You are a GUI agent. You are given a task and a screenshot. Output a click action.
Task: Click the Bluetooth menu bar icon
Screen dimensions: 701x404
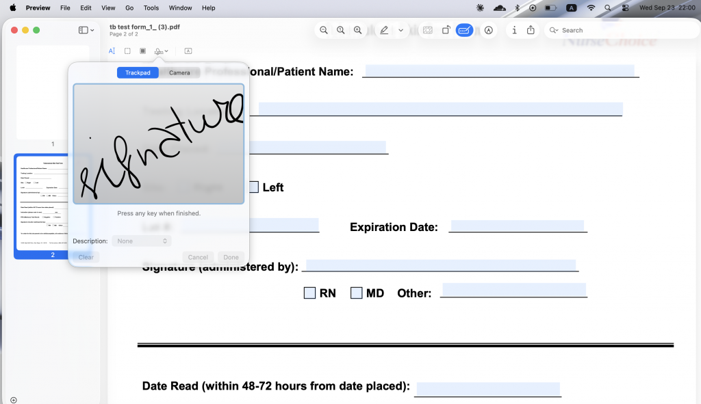click(x=518, y=8)
